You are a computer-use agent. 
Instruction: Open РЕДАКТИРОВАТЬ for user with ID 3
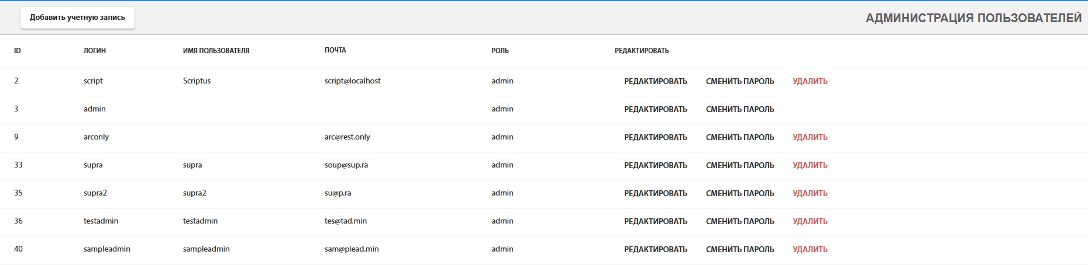click(655, 110)
